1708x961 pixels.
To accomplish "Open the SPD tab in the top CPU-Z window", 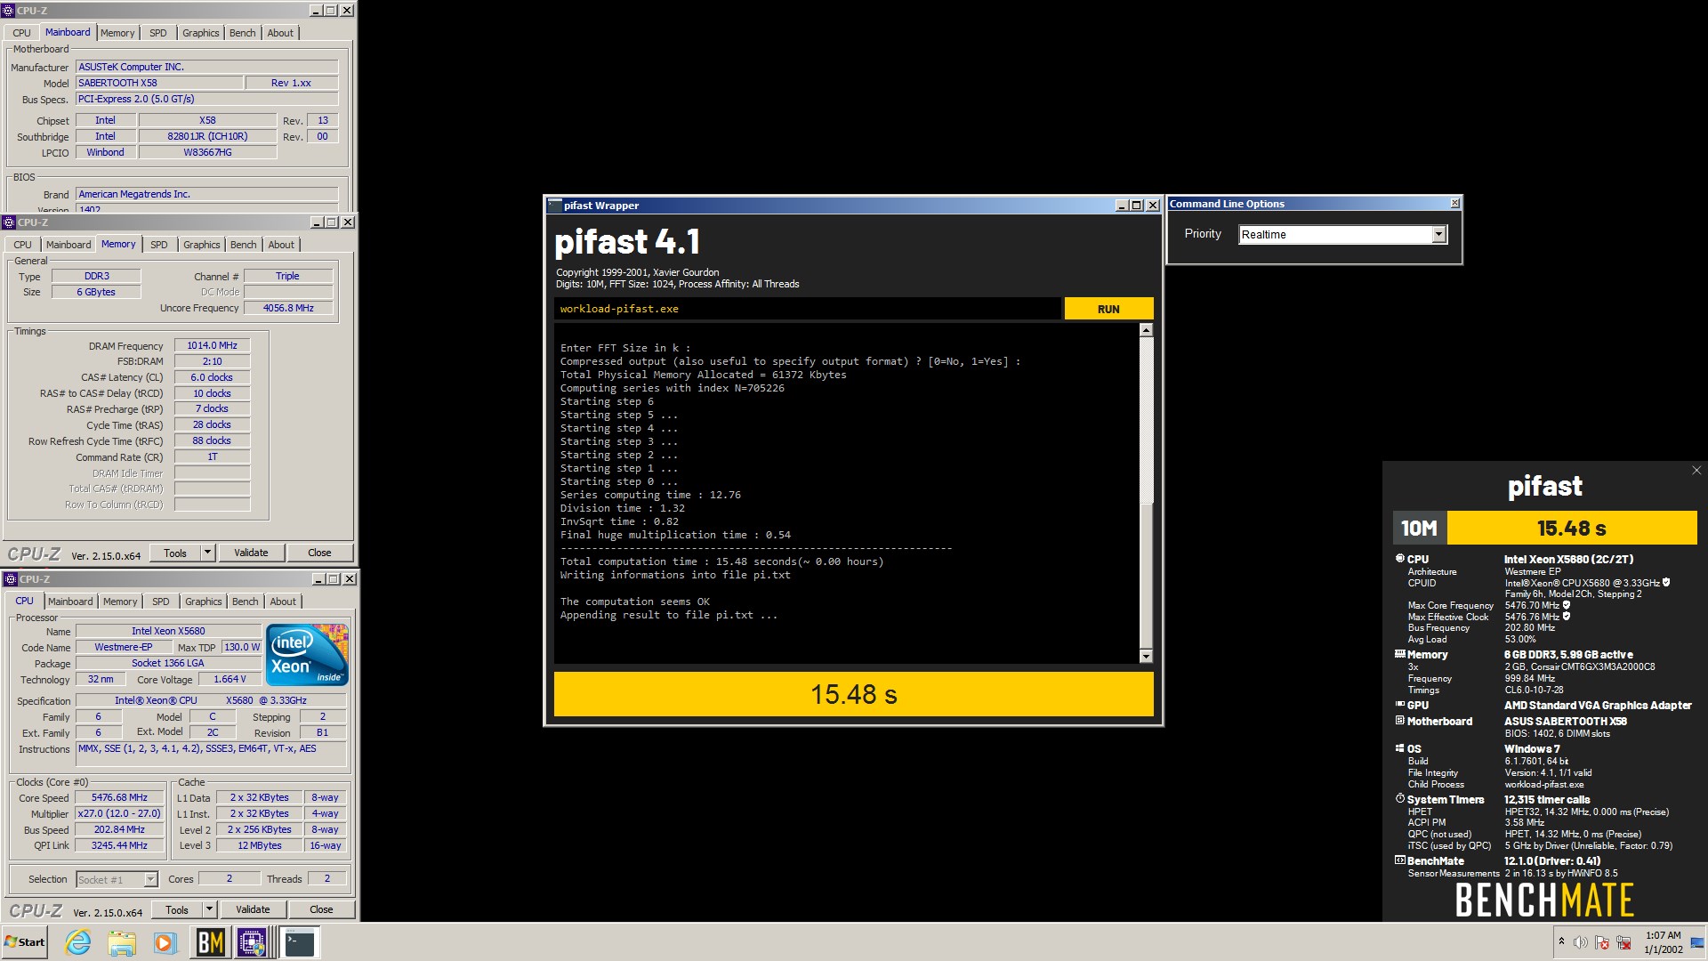I will coord(158,33).
